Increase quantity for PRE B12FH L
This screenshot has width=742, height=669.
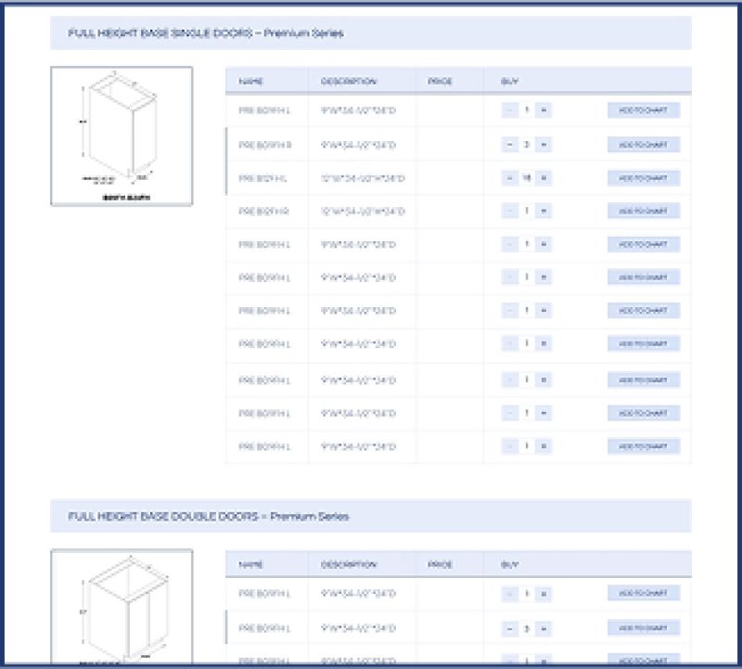[x=544, y=178]
